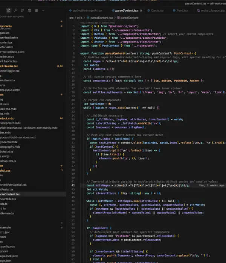226x263 pixels.
Task: Click 'src' in the breadcrumb
Action: coord(72,18)
